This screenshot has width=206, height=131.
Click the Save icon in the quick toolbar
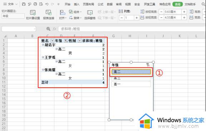[x=24, y=4]
